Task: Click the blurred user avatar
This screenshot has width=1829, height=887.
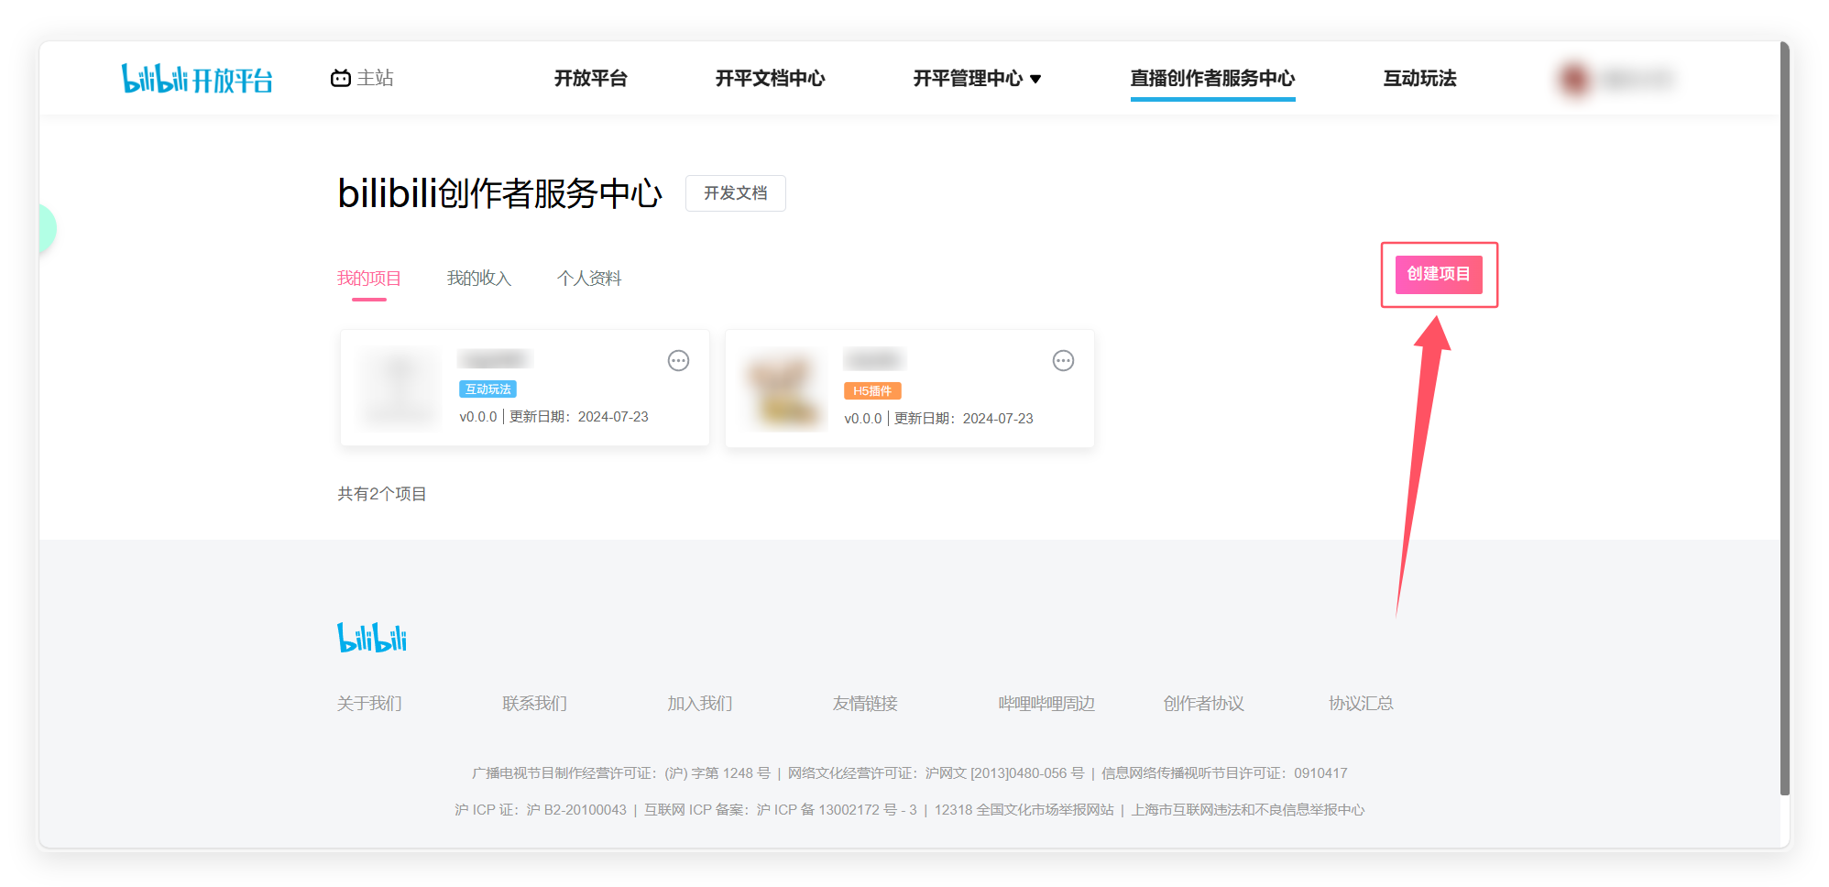Action: [1574, 79]
